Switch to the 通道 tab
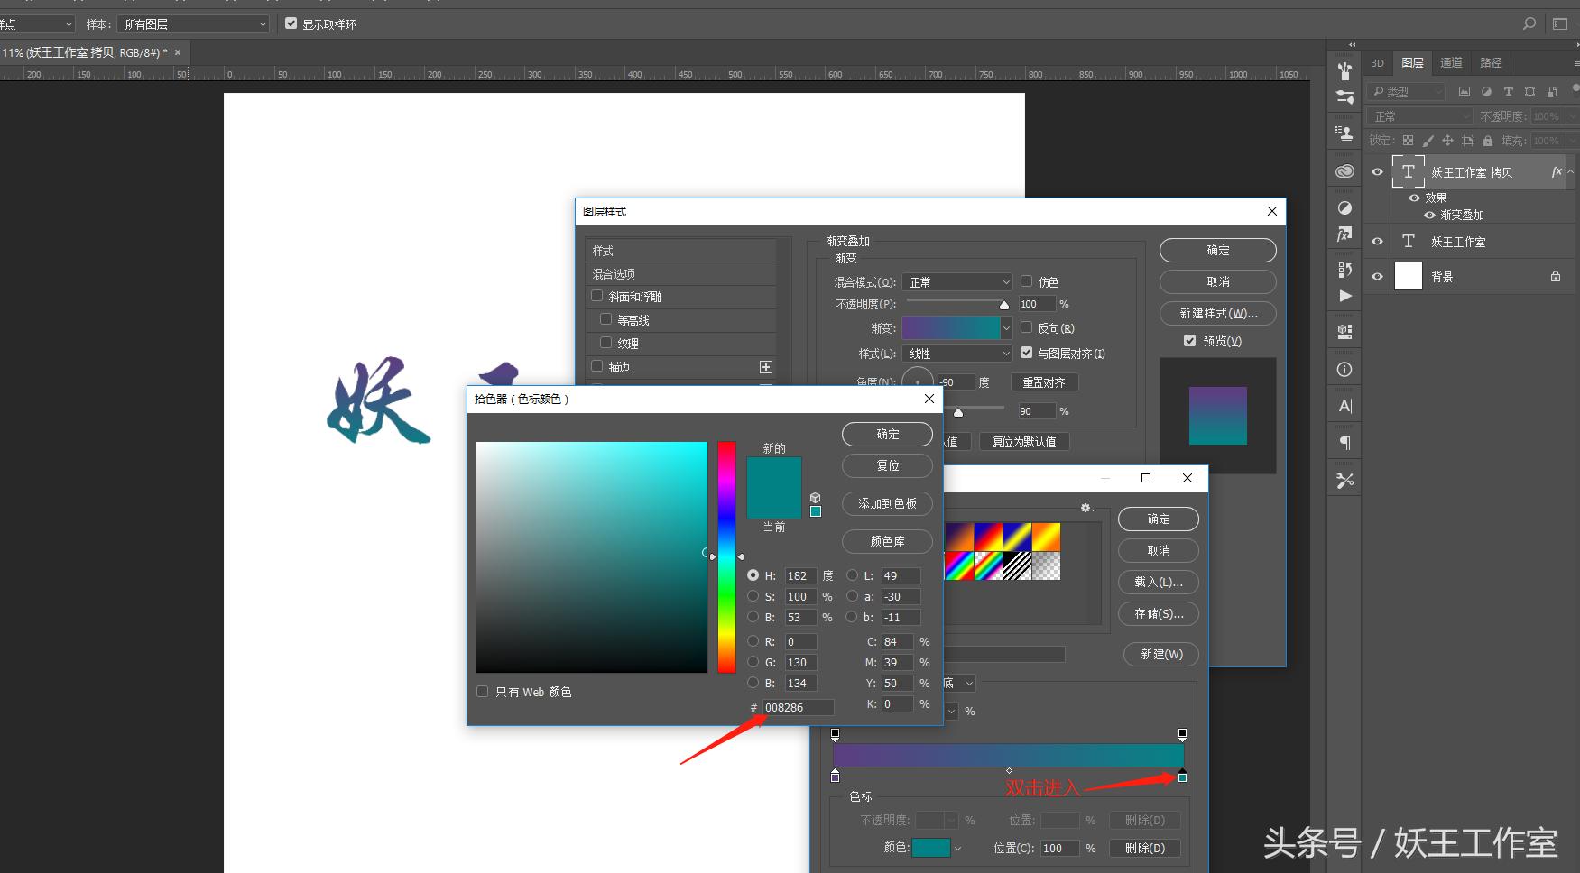This screenshot has height=873, width=1580. tap(1451, 62)
